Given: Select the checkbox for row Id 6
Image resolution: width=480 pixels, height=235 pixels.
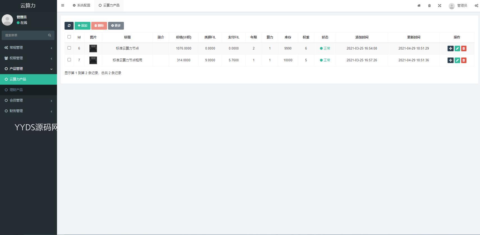Looking at the screenshot, I should click(x=69, y=48).
